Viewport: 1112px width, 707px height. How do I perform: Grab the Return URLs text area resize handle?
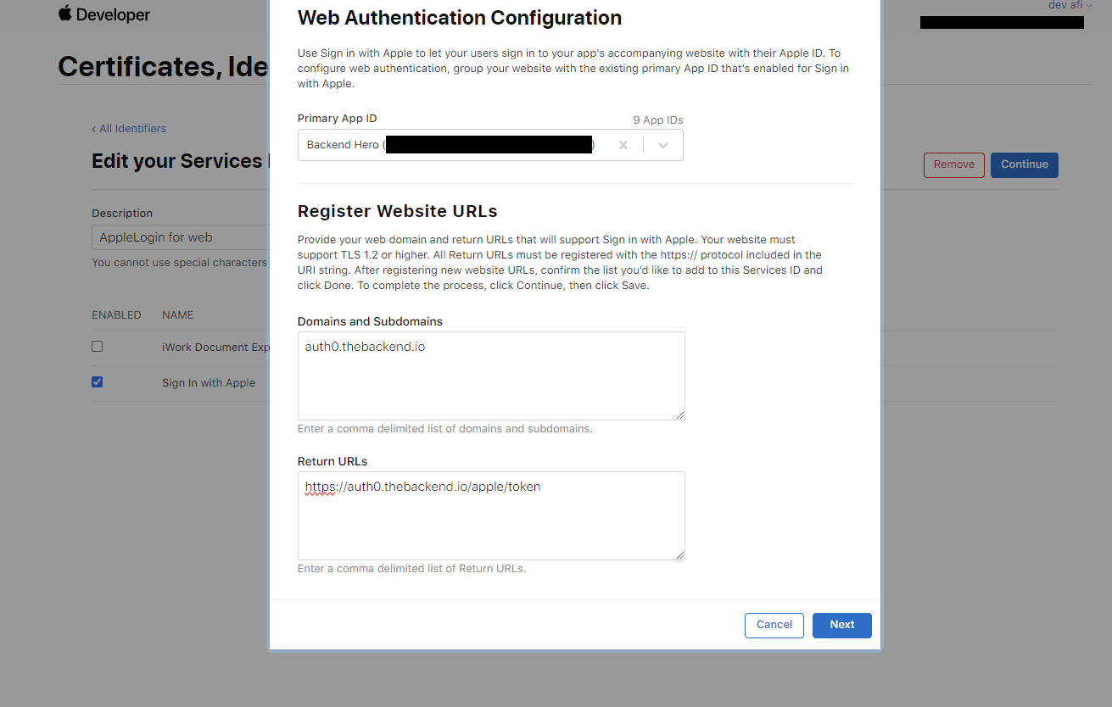(x=679, y=554)
